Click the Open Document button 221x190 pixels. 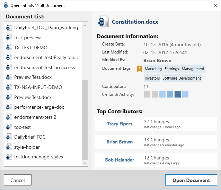[x=191, y=180]
